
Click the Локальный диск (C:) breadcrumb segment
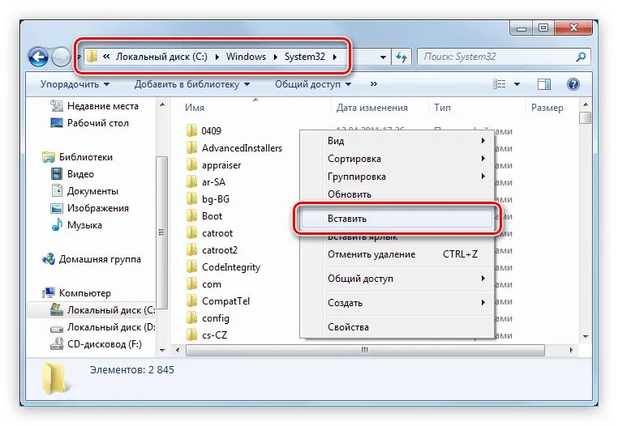point(161,57)
